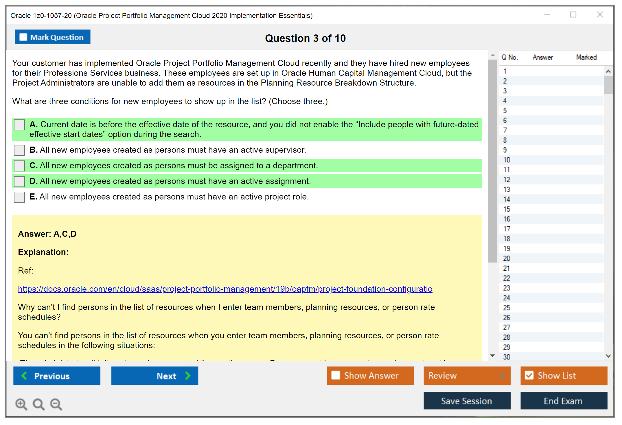Select question 10 in the list
Screen dimensions: 622x425
point(507,160)
